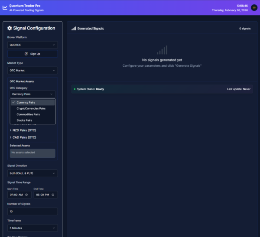Click the Number of Signals input field
Image resolution: width=260 pixels, height=237 pixels.
click(32, 211)
